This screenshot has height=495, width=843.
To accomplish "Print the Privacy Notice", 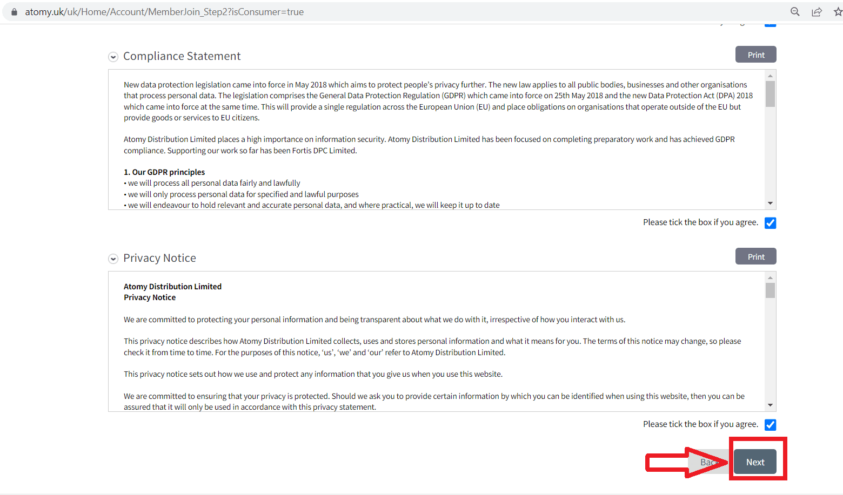I will tap(755, 256).
